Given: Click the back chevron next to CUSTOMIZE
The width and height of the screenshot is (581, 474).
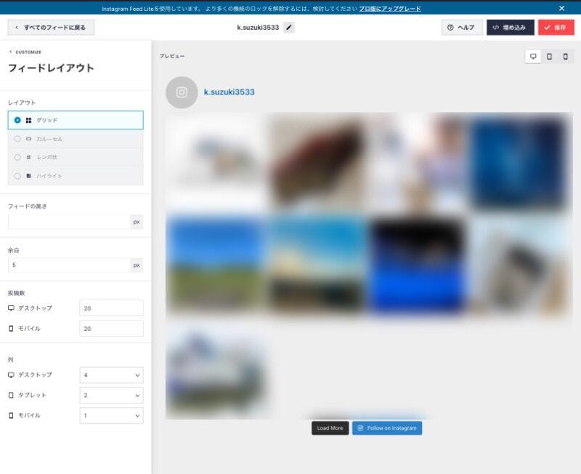Looking at the screenshot, I should (11, 52).
